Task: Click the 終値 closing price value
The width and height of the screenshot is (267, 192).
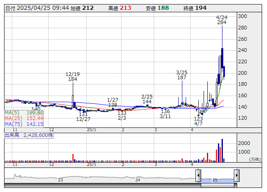Action: [201, 8]
